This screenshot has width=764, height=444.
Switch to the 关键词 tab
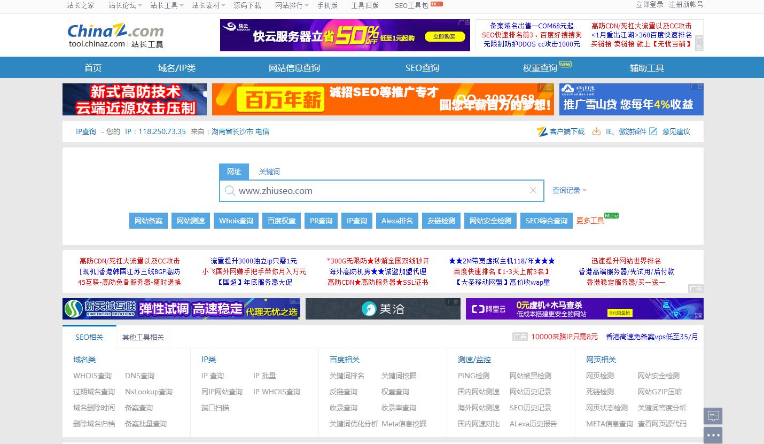(269, 172)
